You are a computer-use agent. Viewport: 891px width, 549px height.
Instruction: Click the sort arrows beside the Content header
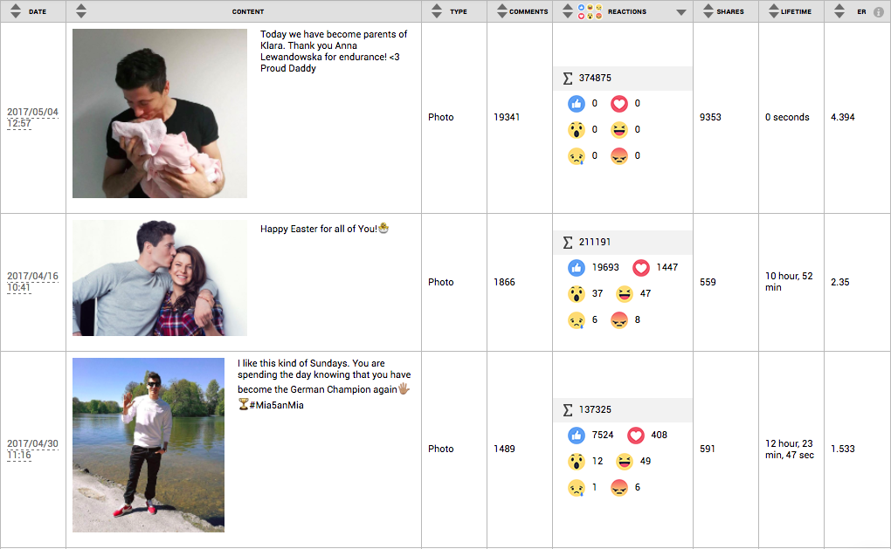(81, 11)
